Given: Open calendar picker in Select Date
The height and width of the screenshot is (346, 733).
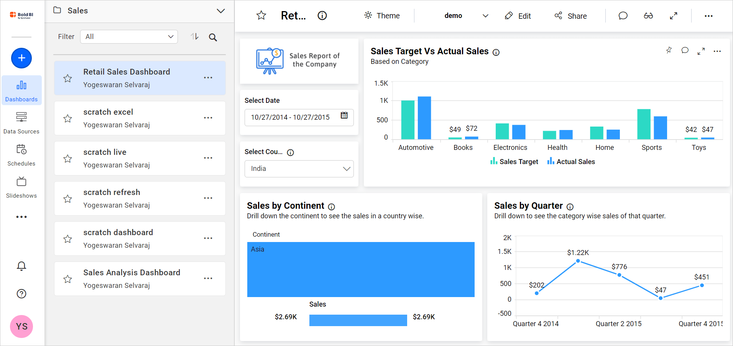Looking at the screenshot, I should [x=344, y=115].
